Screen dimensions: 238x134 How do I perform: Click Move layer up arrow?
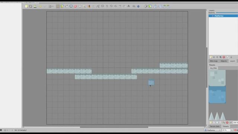pos(214,57)
